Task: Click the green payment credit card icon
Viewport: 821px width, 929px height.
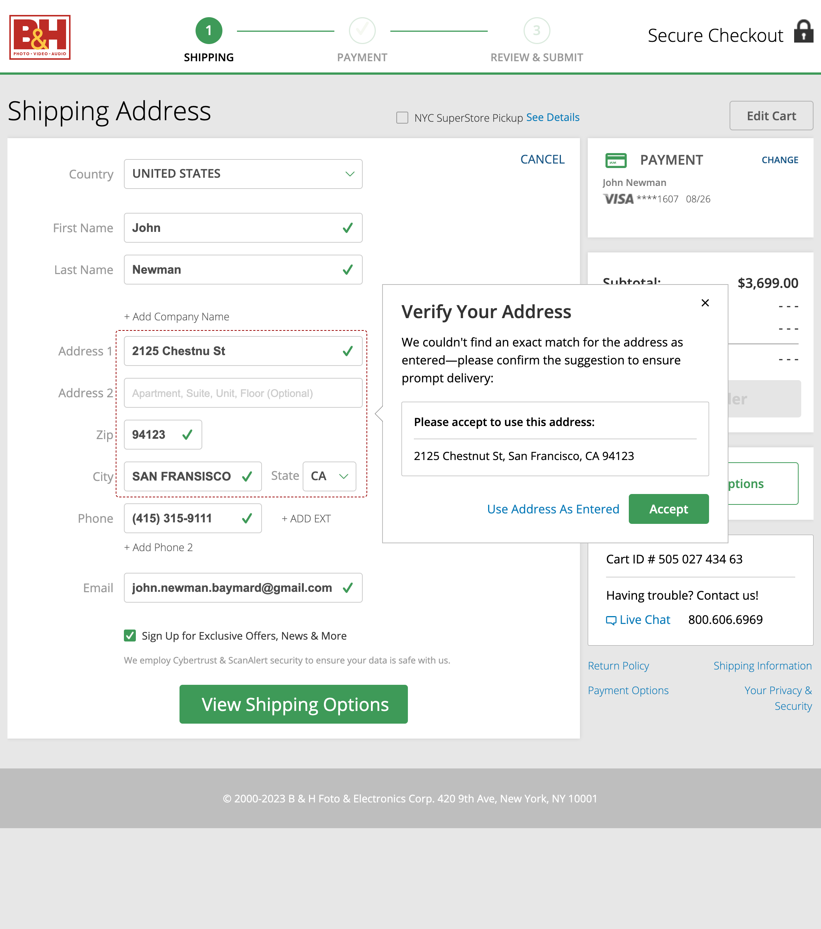Action: coord(616,161)
